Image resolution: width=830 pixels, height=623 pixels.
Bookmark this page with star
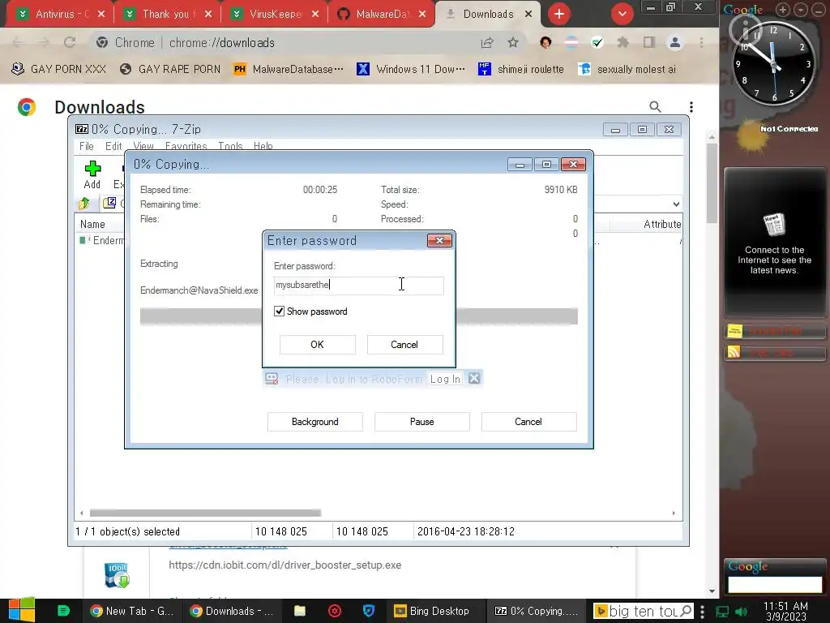[513, 42]
